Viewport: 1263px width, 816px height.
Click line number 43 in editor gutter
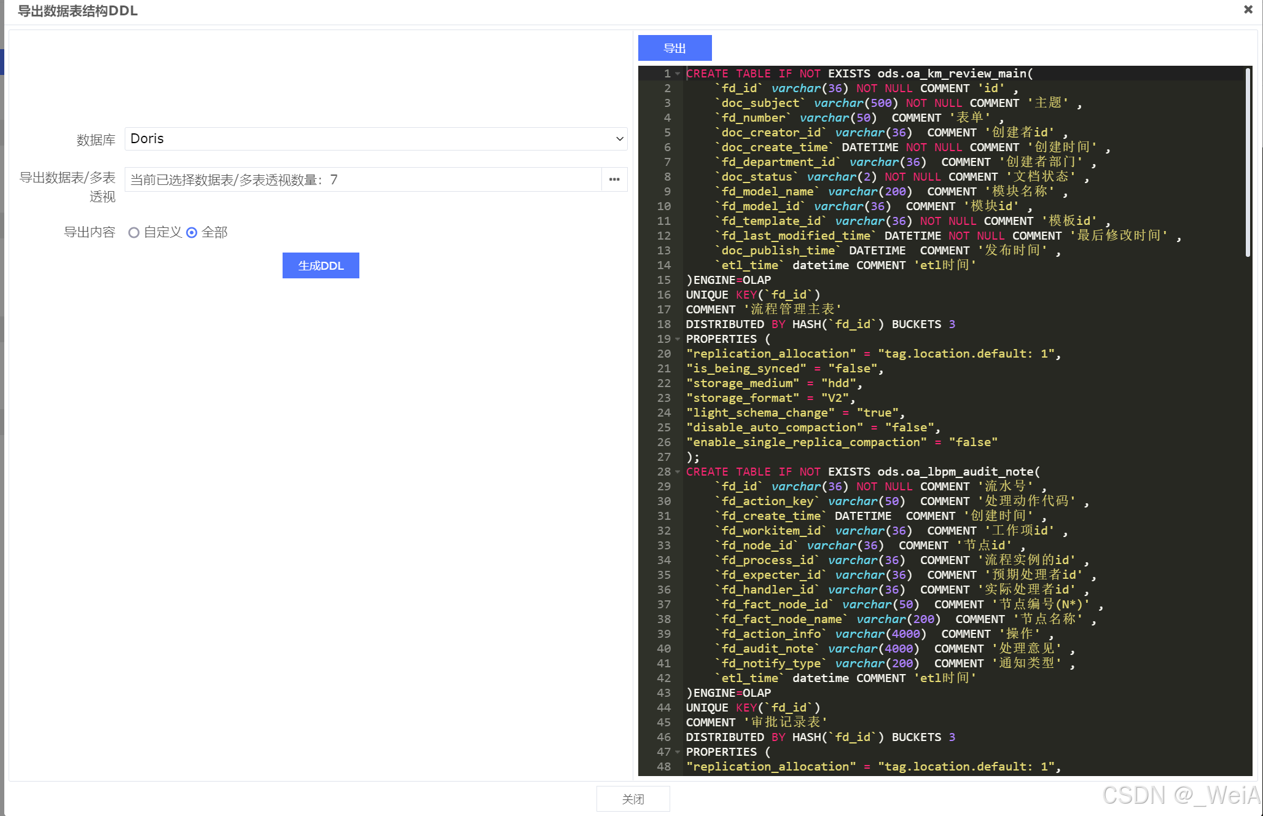pos(664,693)
